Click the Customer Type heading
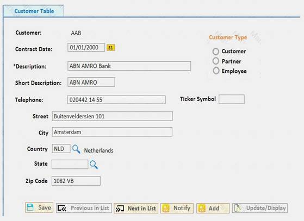This screenshot has width=304, height=221. coord(228,37)
